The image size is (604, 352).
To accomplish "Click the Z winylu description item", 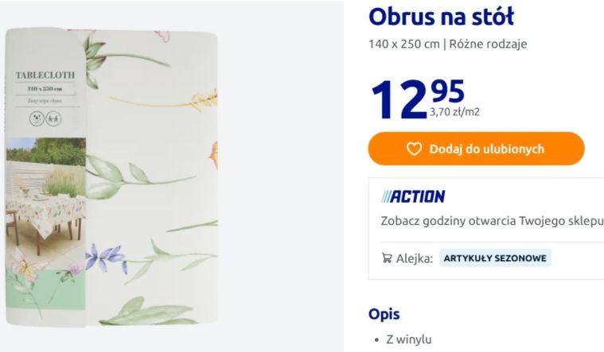I will tap(408, 339).
